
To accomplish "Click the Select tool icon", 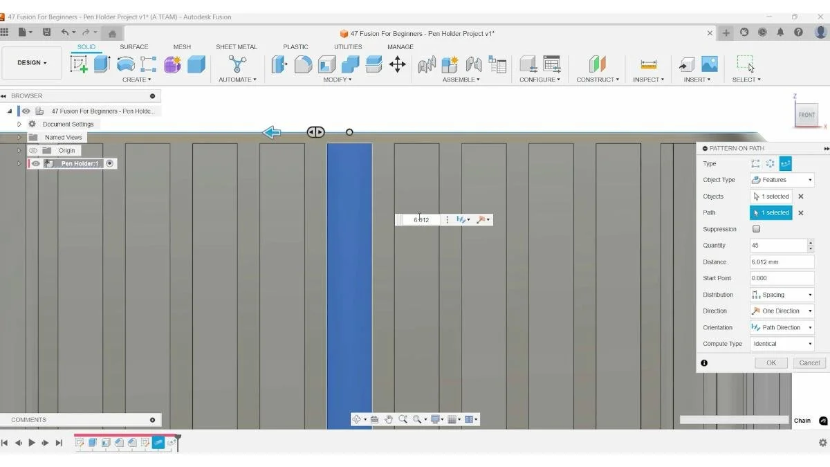I will (746, 64).
